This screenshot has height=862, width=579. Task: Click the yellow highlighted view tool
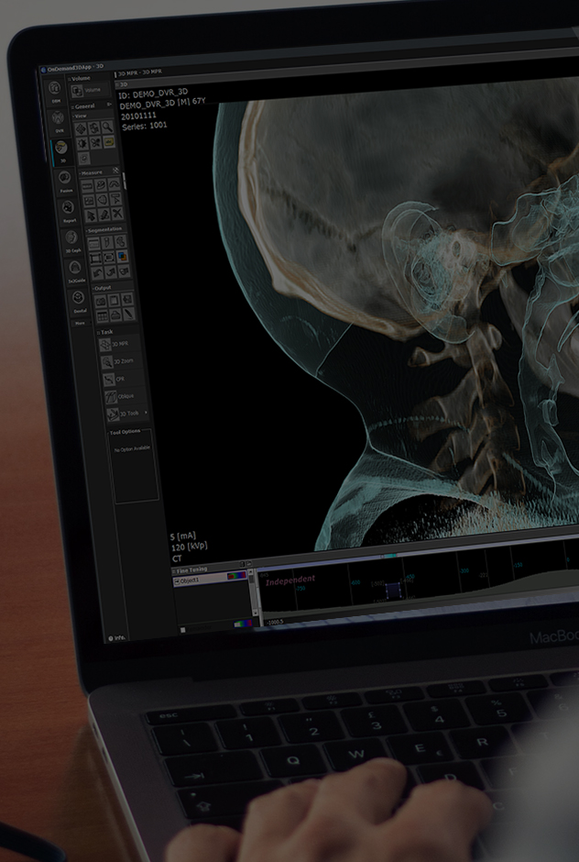click(x=109, y=142)
